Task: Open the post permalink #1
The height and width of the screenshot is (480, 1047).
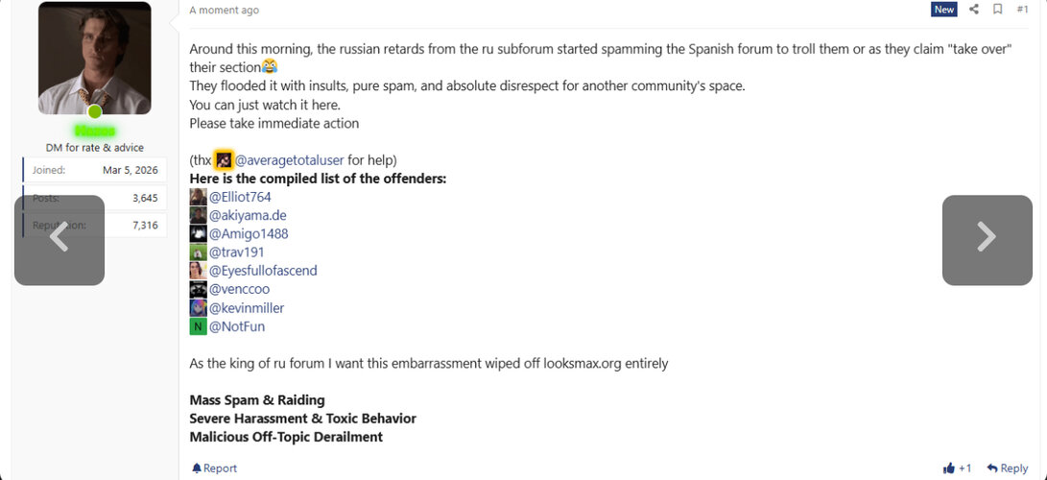Action: (1022, 10)
